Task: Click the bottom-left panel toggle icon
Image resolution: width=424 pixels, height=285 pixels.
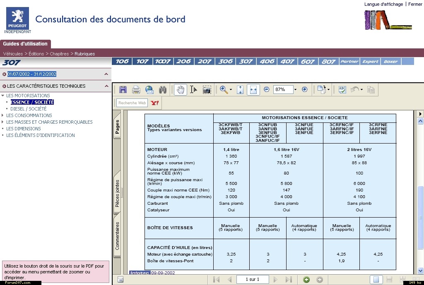Action: pyautogui.click(x=120, y=279)
